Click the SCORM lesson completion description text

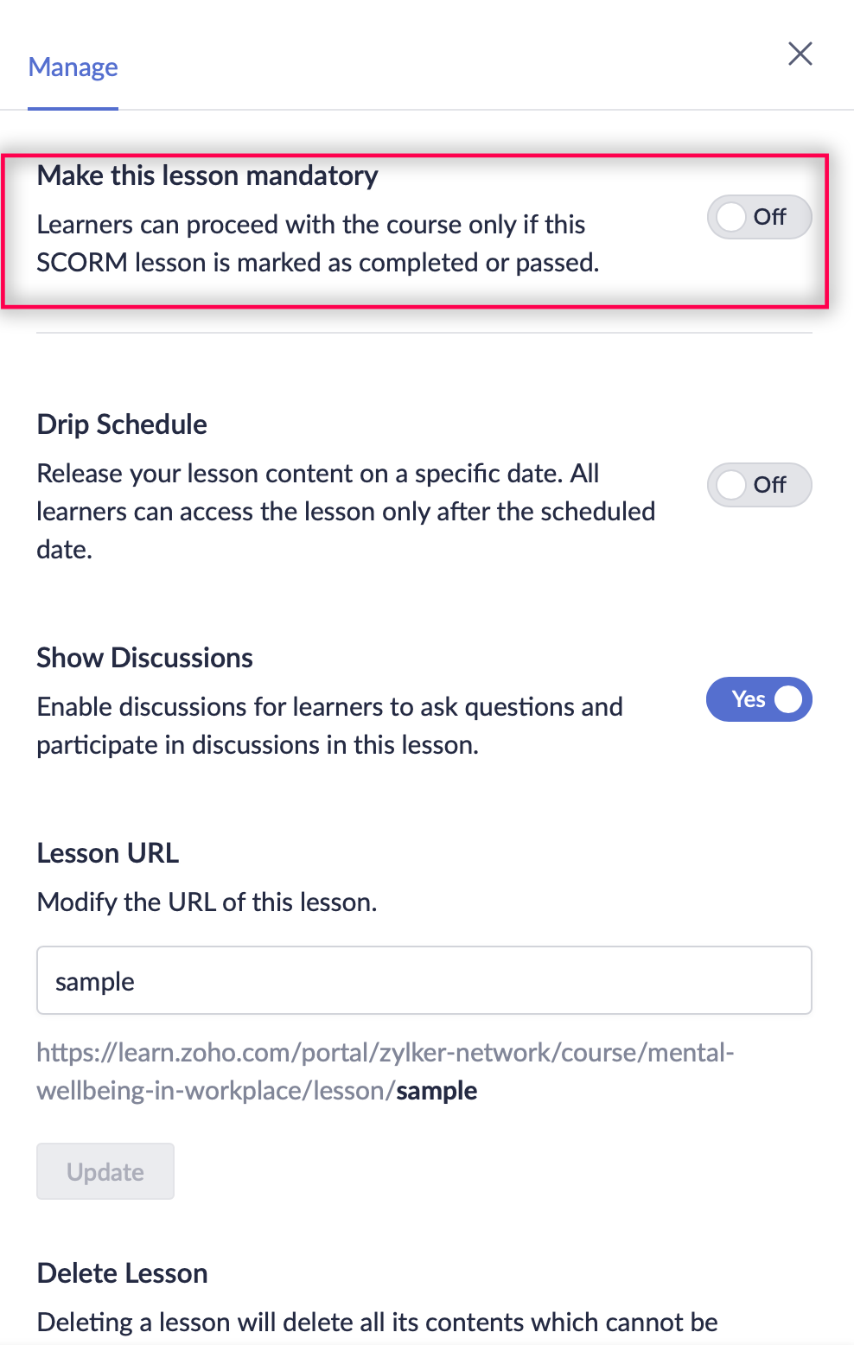tap(317, 244)
